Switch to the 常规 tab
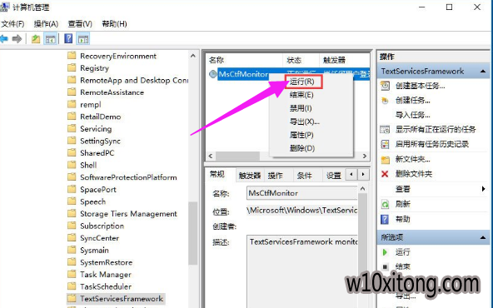 click(217, 175)
